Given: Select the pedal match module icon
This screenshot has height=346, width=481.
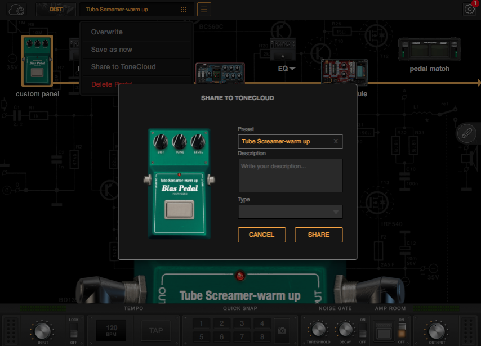Looking at the screenshot, I should (429, 50).
